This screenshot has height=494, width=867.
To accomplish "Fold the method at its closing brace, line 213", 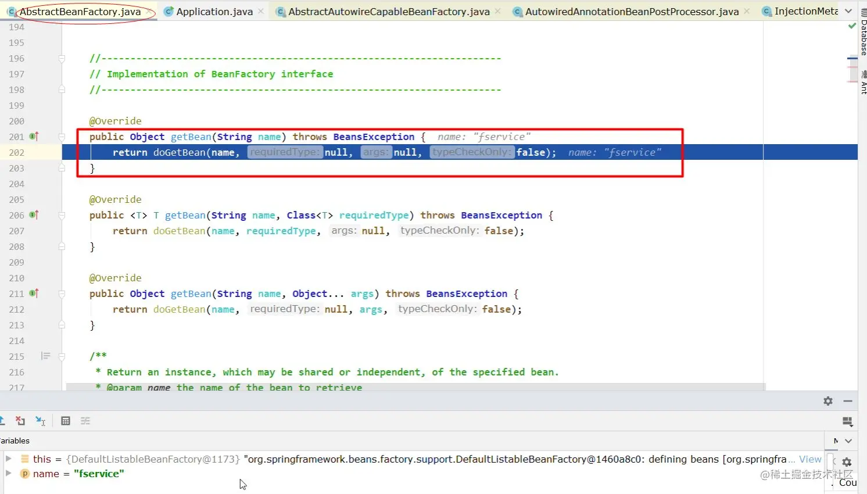I will (x=62, y=325).
